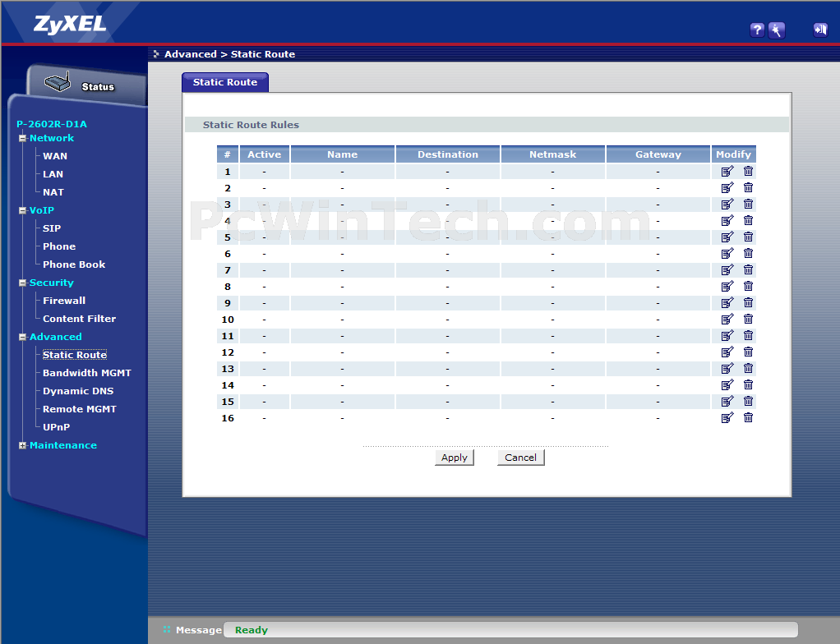Open the Wizard icon in header
840x644 pixels.
click(776, 30)
